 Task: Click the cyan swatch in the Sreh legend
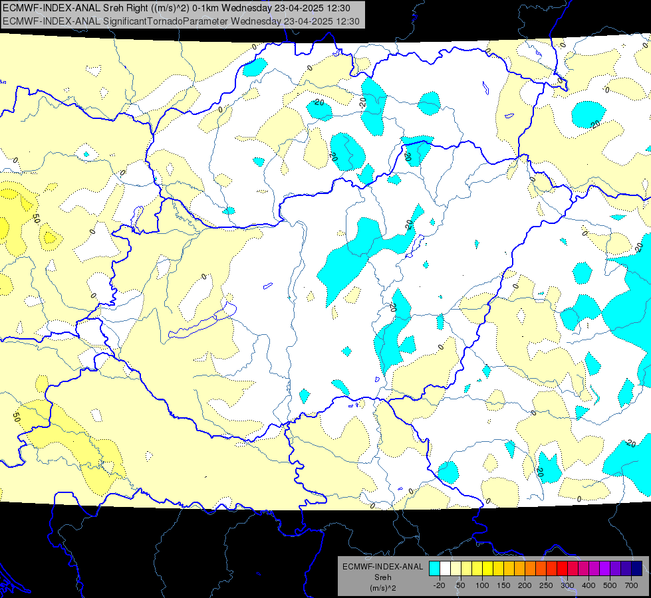434,568
